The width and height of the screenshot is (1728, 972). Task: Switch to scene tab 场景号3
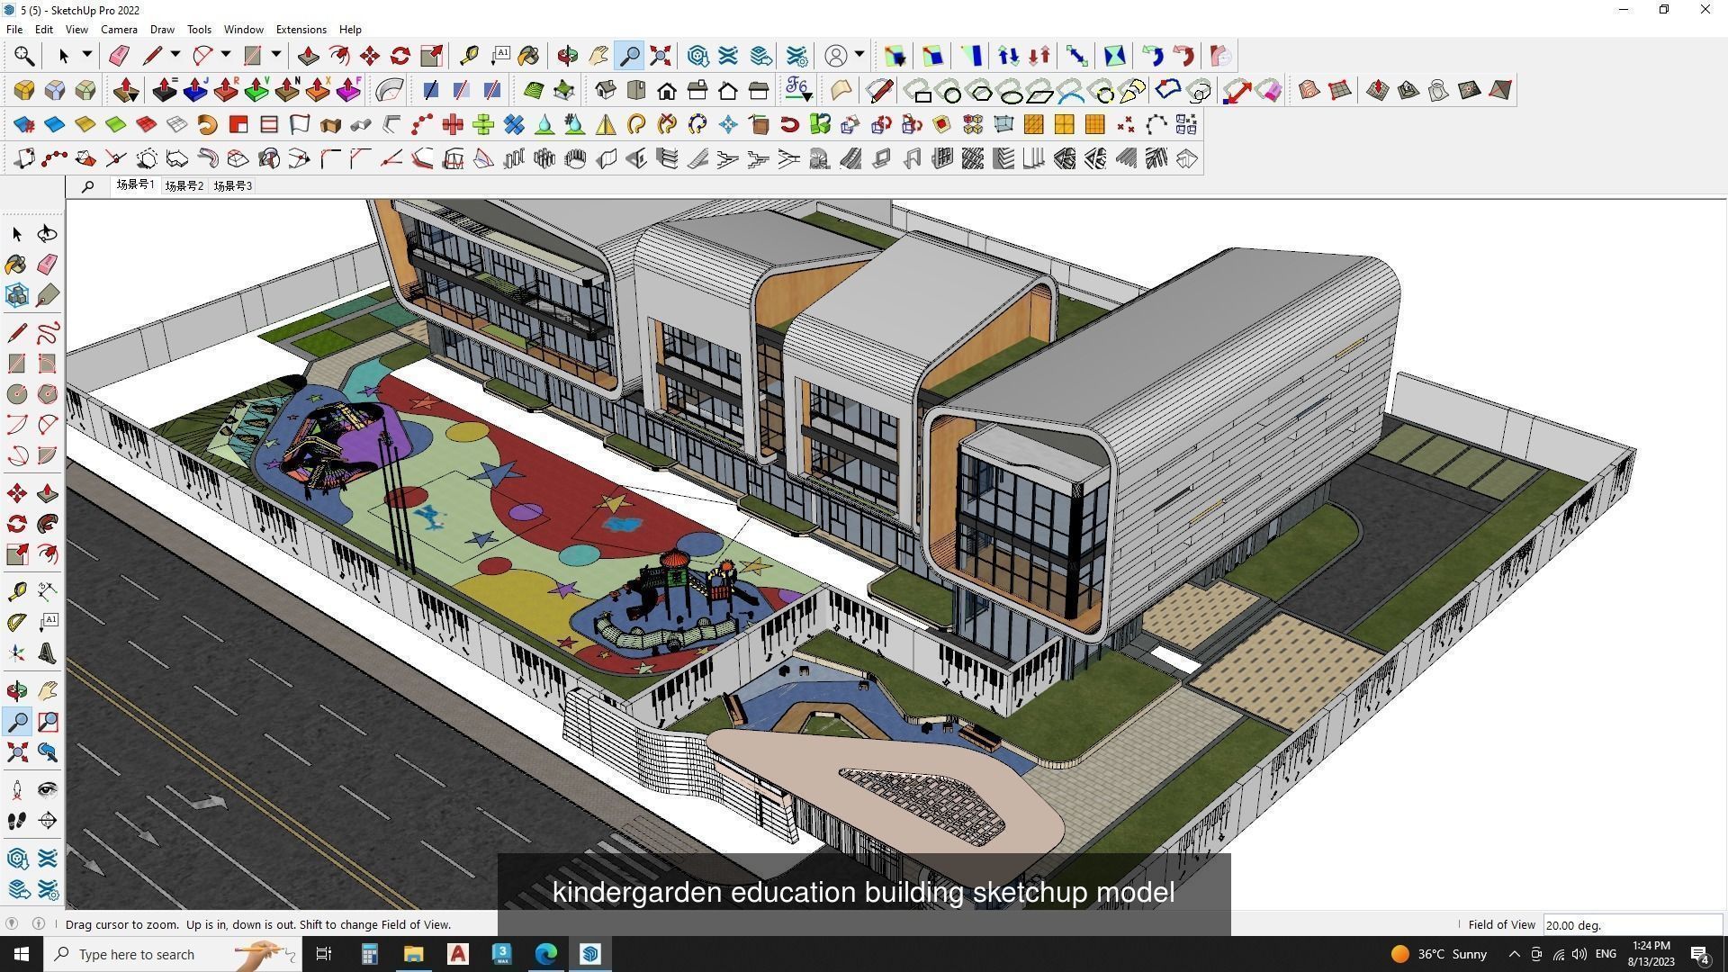pos(233,185)
